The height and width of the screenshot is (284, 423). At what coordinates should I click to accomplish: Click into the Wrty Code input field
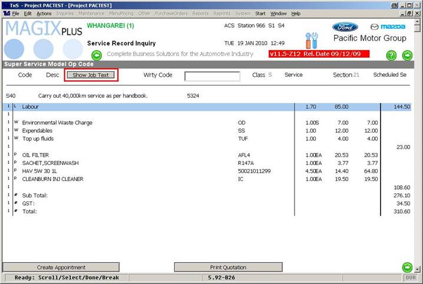pyautogui.click(x=212, y=76)
